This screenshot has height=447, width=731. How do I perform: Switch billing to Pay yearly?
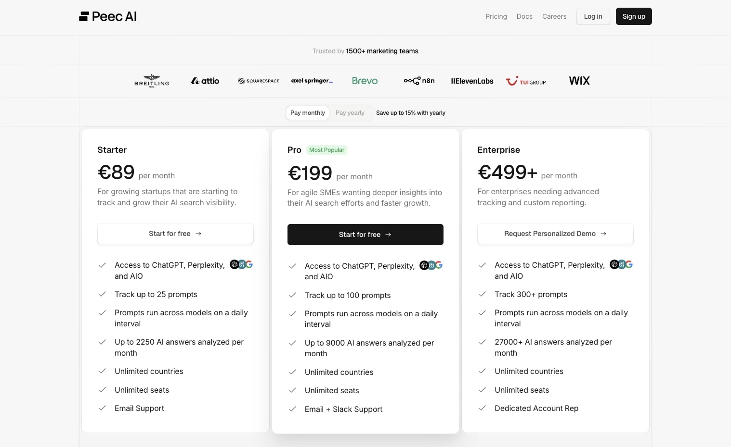pos(350,113)
